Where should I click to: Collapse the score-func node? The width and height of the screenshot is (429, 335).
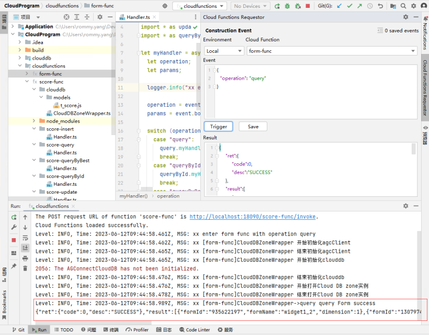(27, 81)
